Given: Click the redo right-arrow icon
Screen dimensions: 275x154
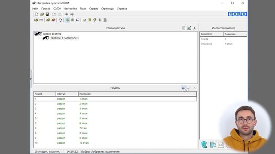Looking at the screenshot, I should point(72,14).
